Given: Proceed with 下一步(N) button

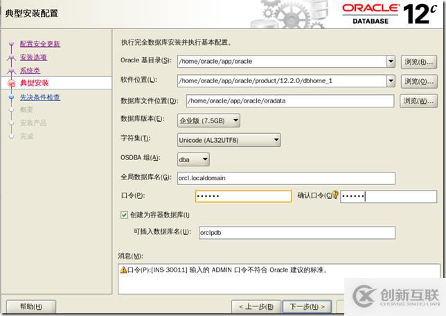Looking at the screenshot, I should [x=307, y=306].
